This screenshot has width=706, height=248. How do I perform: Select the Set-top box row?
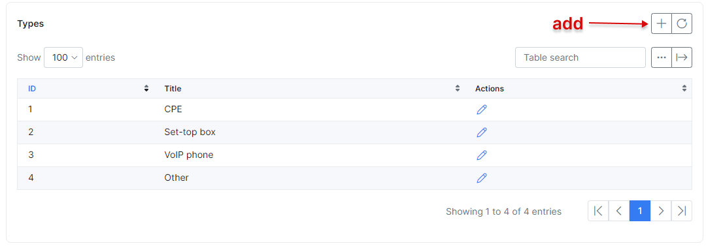[x=354, y=132]
